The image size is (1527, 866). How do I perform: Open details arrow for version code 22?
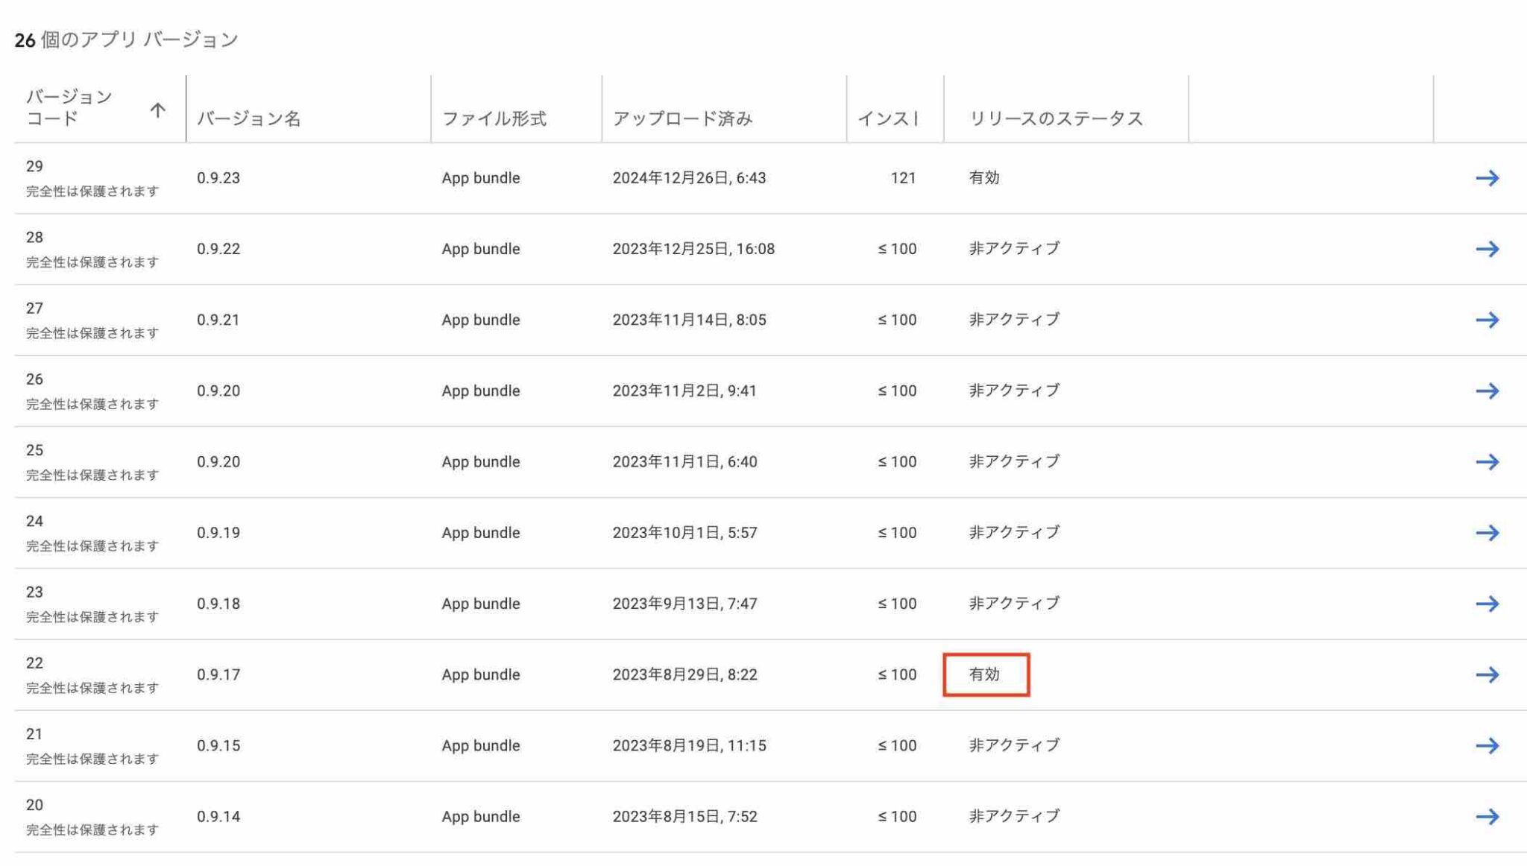point(1487,674)
